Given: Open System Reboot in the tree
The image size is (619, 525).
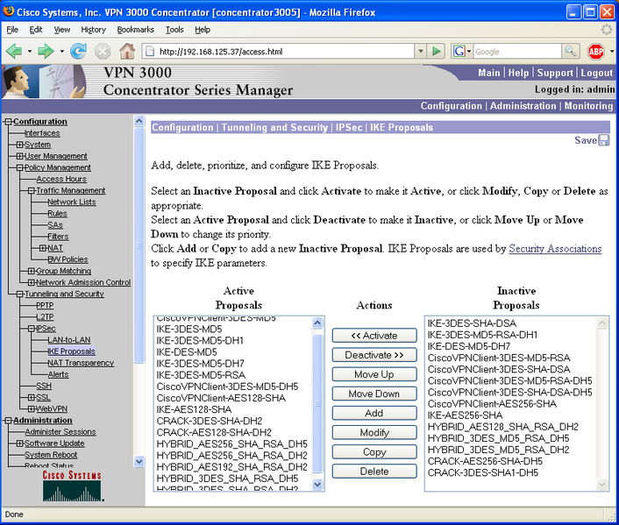Looking at the screenshot, I should [51, 455].
